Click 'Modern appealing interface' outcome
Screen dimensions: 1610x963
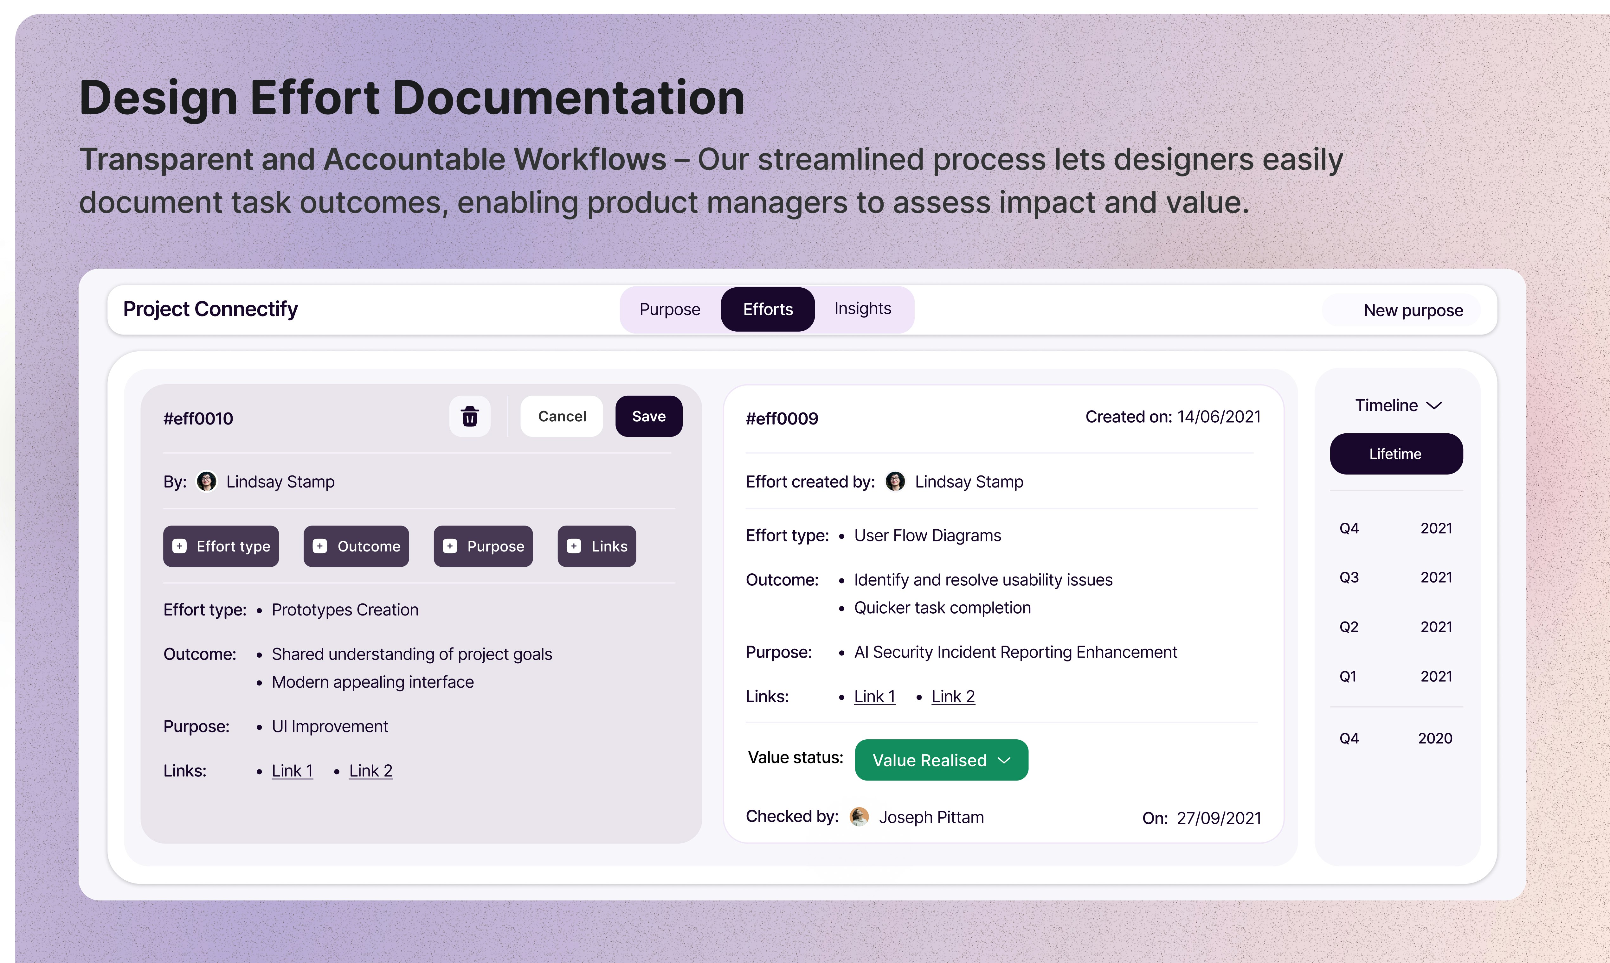coord(373,682)
